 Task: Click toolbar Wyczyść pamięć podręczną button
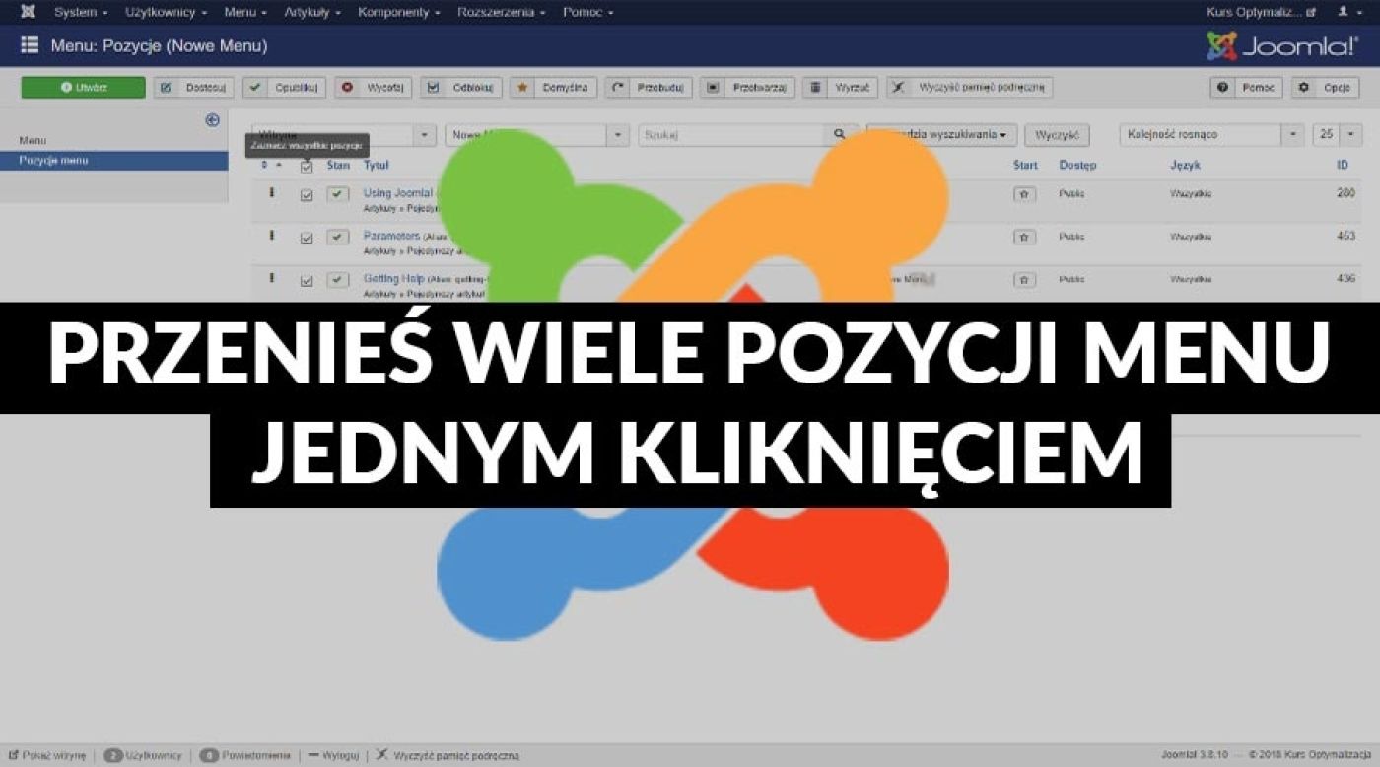pos(970,88)
